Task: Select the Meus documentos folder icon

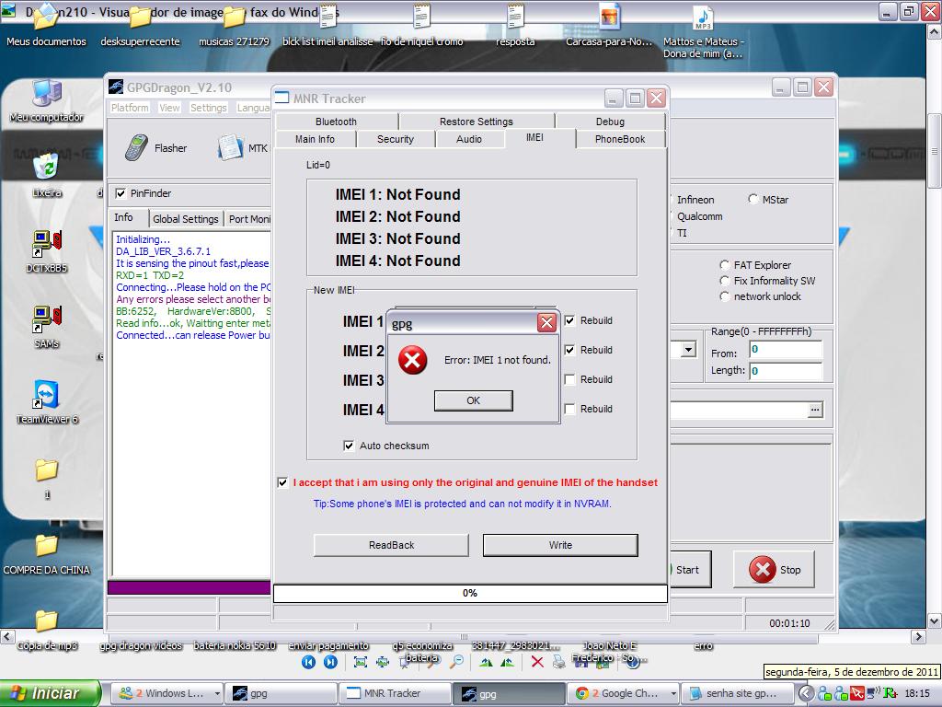Action: (x=46, y=18)
